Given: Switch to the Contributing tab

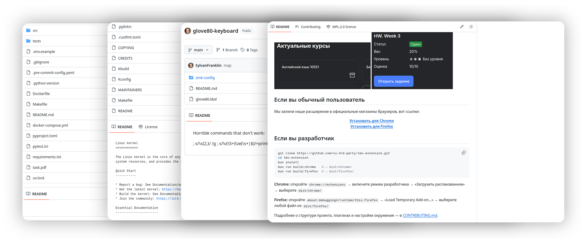Looking at the screenshot, I should pos(308,27).
